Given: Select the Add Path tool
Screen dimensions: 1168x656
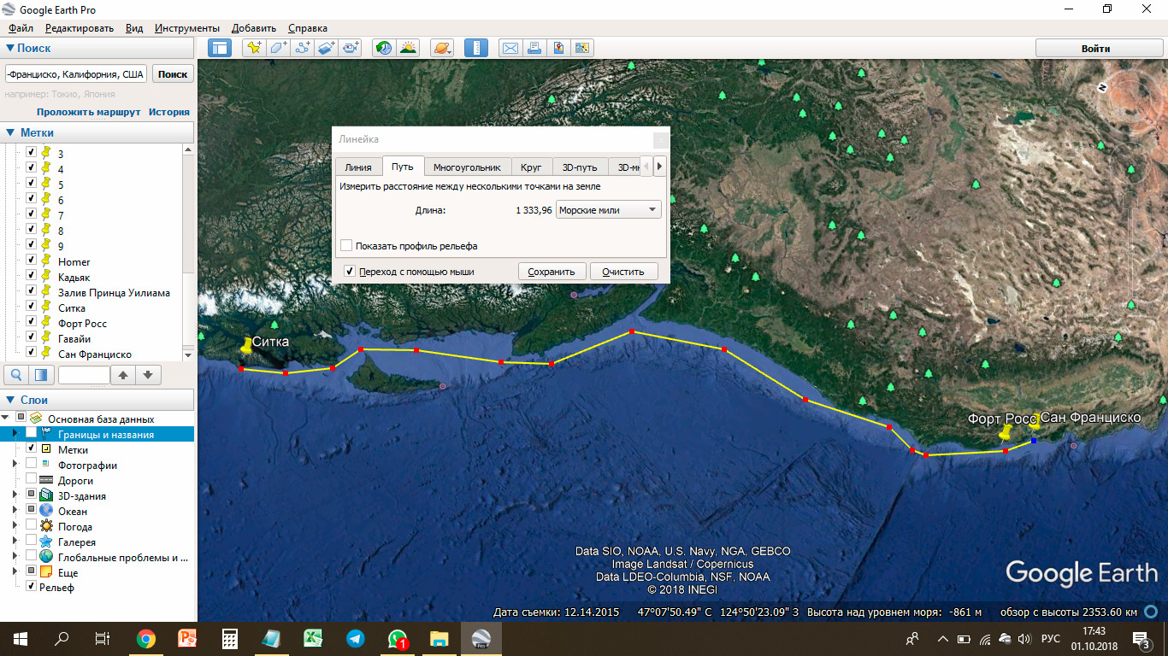Looking at the screenshot, I should [302, 48].
